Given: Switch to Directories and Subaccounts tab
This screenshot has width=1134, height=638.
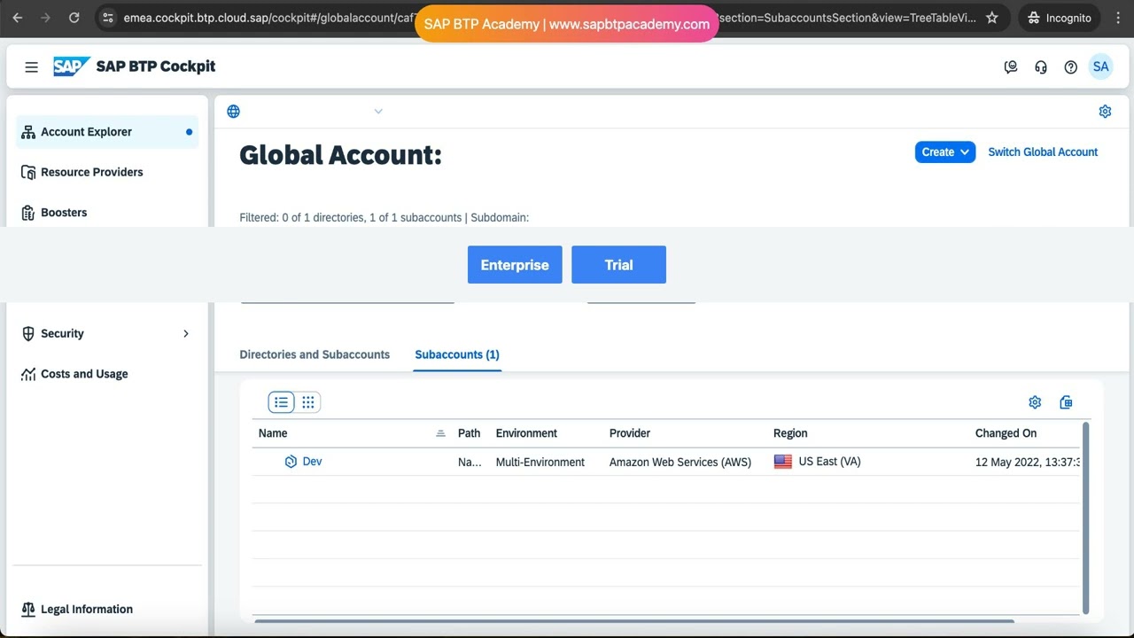Looking at the screenshot, I should pos(315,354).
